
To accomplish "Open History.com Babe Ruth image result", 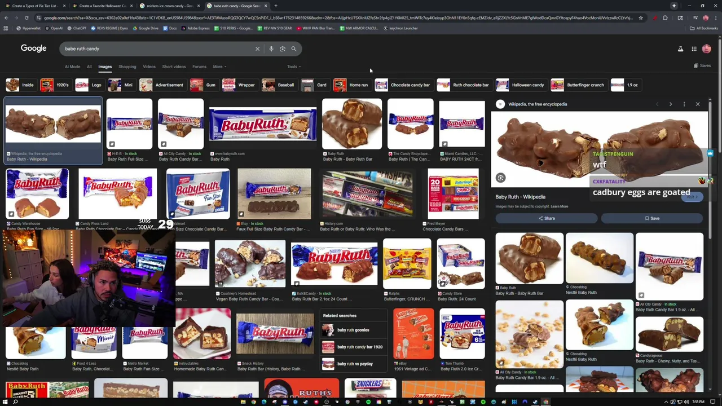I will [x=367, y=194].
